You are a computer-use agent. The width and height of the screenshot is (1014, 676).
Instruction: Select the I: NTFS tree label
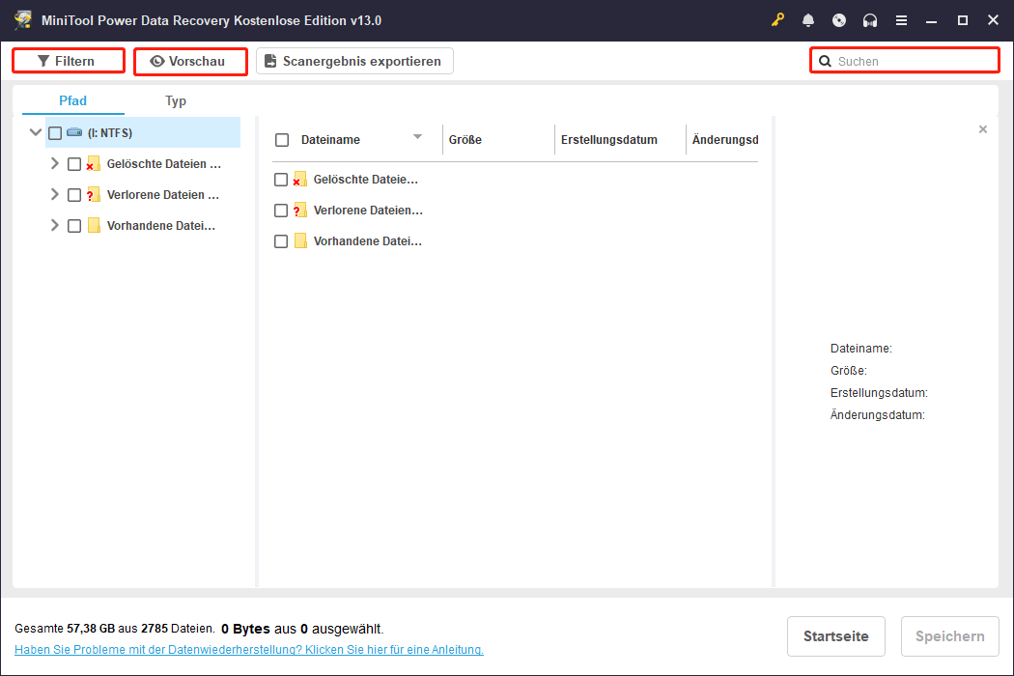(110, 132)
